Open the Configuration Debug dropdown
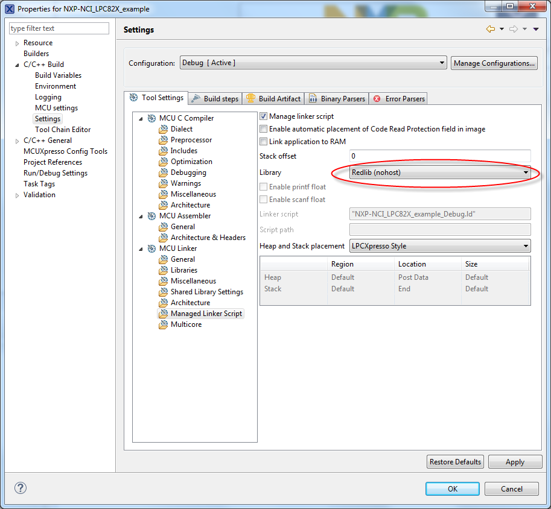Screen dimensions: 551x509 [313, 63]
